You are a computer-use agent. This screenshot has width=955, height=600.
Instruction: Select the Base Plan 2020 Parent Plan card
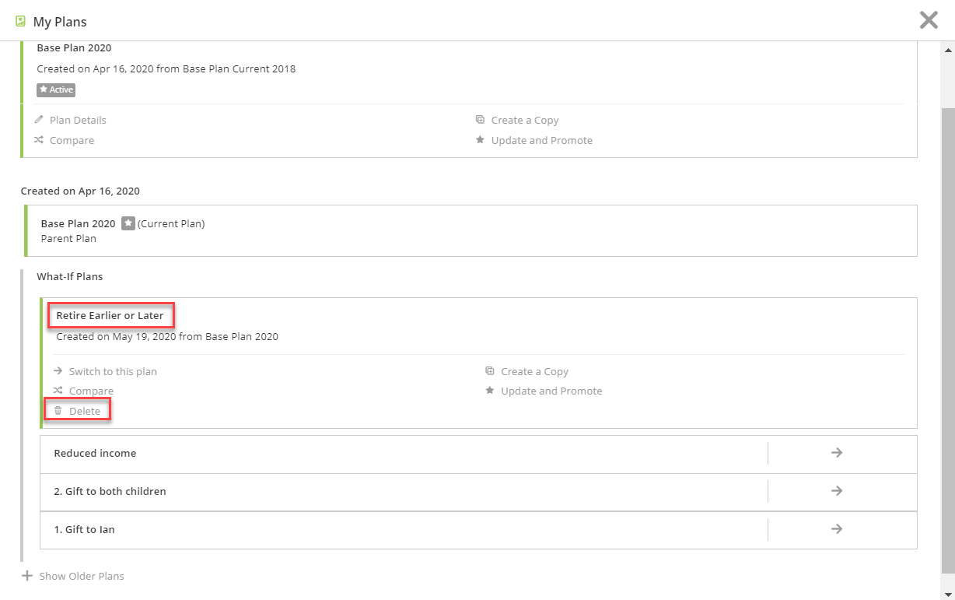(x=471, y=230)
